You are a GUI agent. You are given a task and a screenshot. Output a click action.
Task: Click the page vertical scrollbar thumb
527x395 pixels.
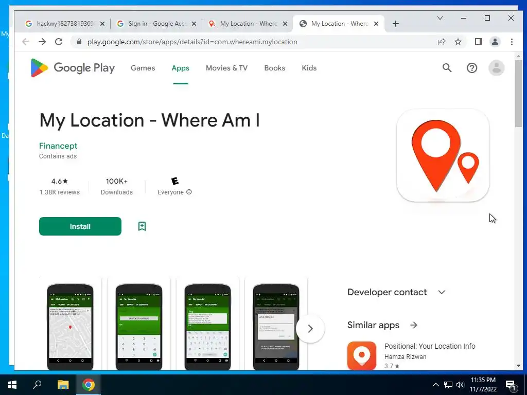(518, 94)
